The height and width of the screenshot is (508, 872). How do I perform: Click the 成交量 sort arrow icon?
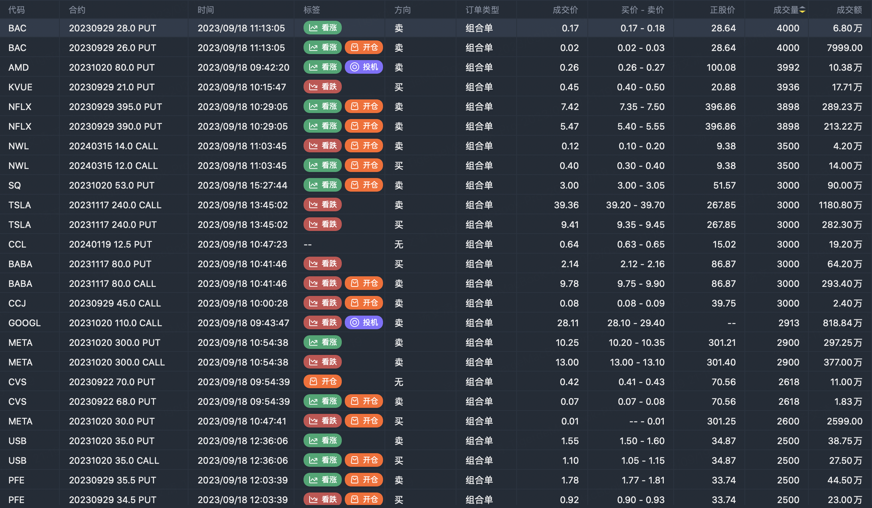point(802,10)
